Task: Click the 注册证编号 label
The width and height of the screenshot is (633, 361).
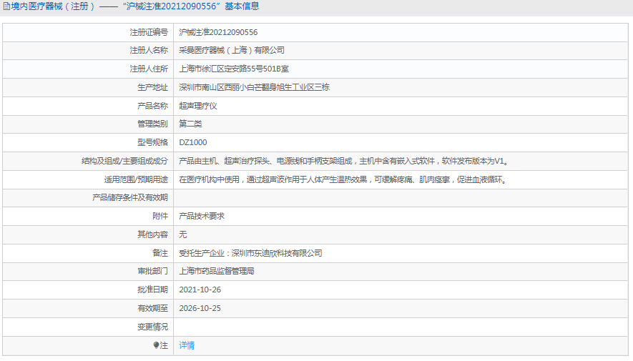Action: click(149, 32)
